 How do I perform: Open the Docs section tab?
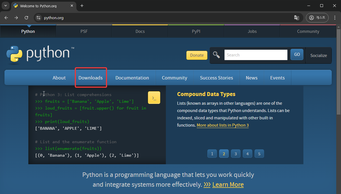[140, 31]
